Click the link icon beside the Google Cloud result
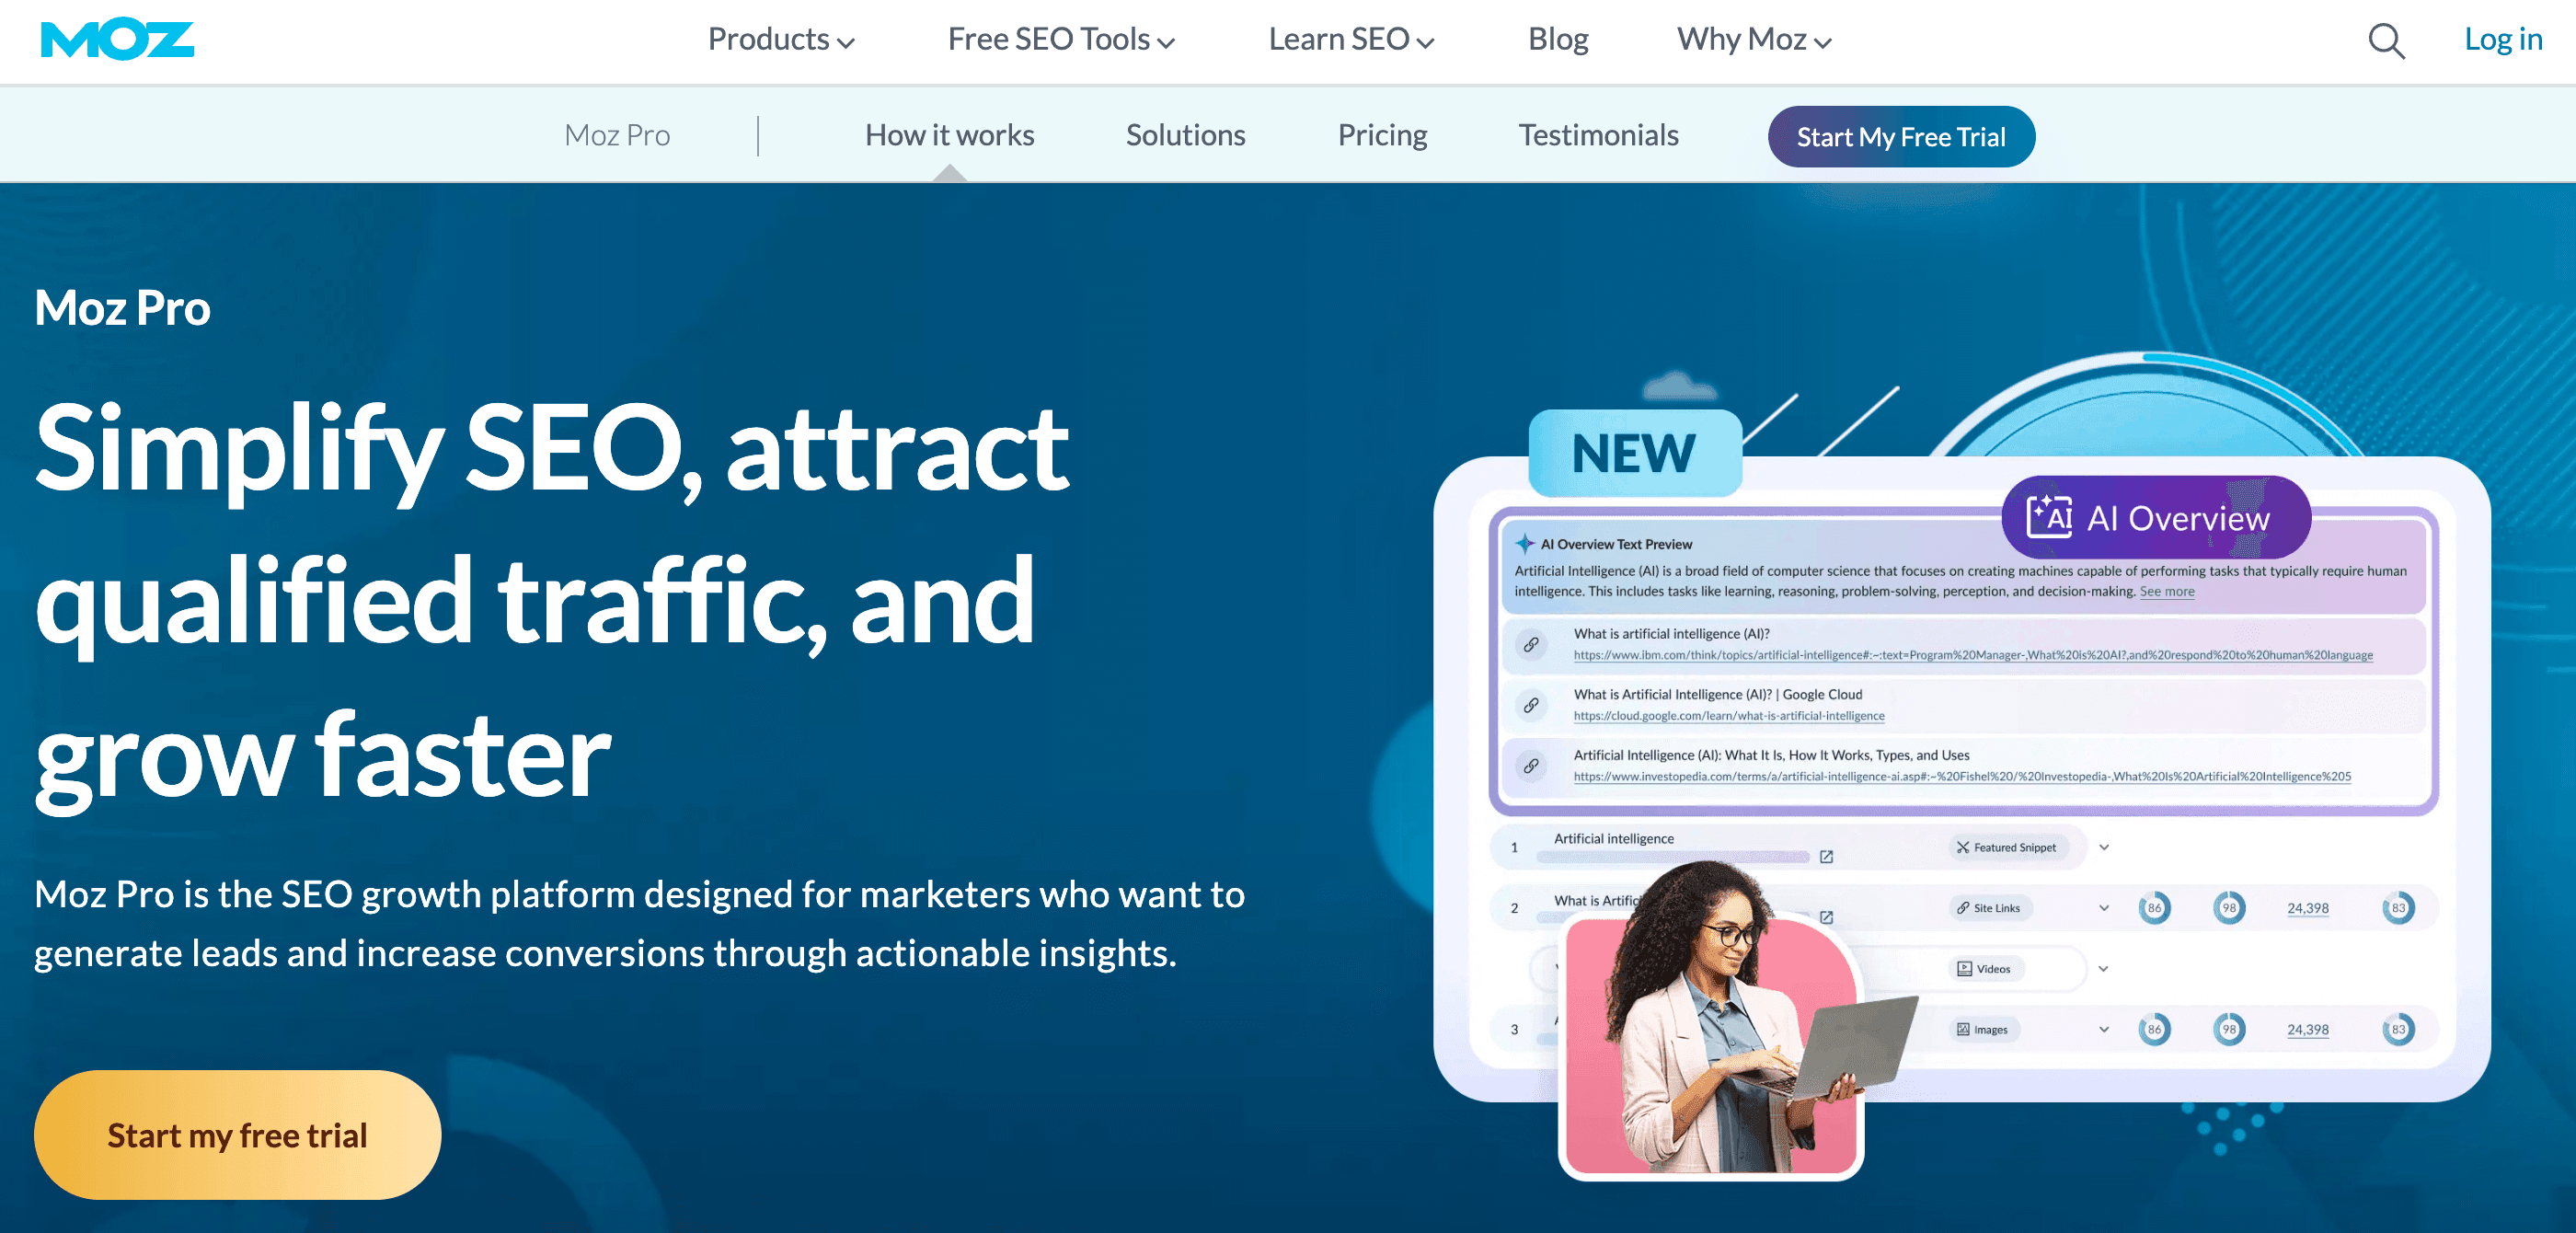 point(1531,705)
